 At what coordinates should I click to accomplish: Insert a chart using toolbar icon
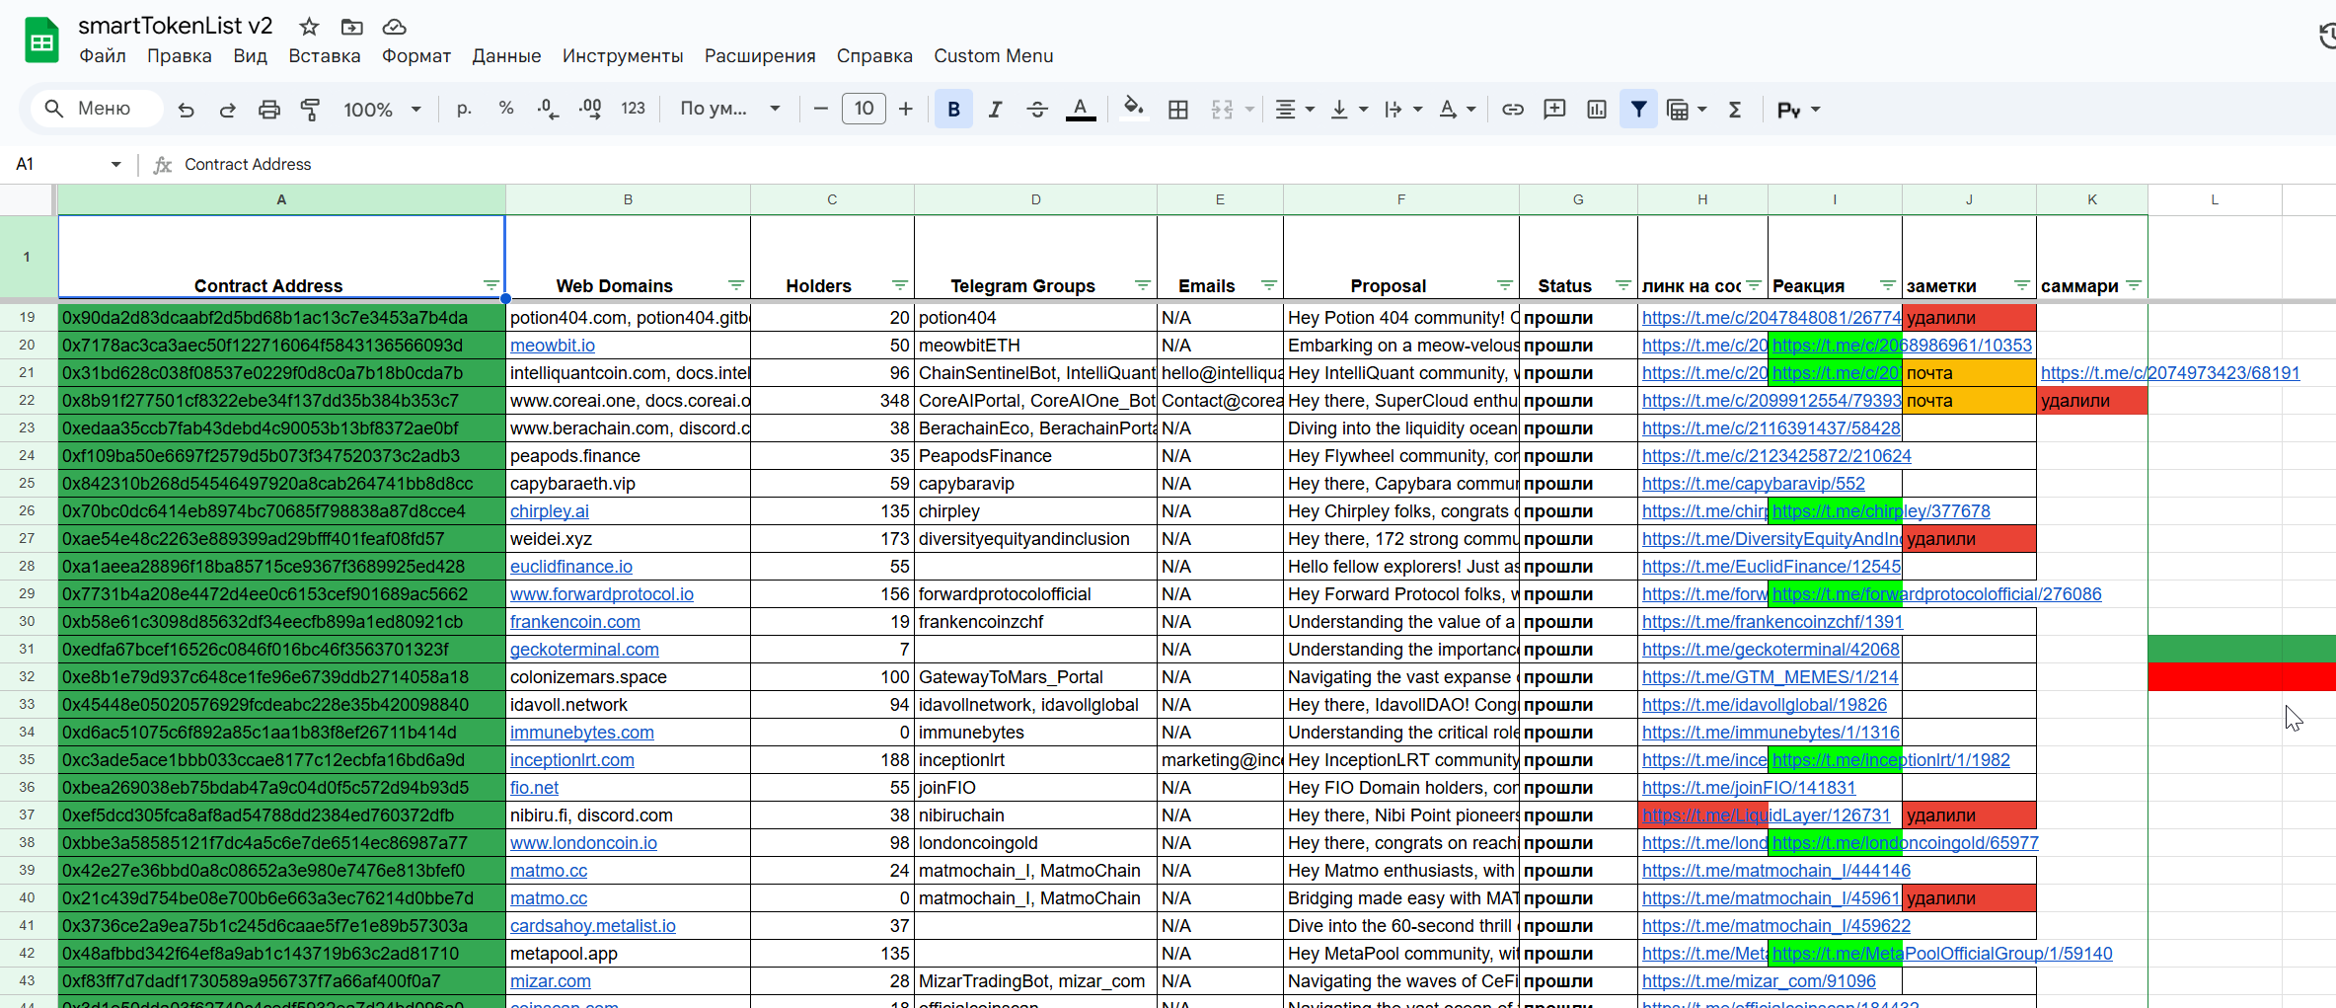click(1596, 110)
